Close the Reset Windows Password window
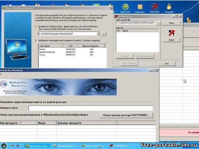The width and height of the screenshot is (199, 149). 111,8
